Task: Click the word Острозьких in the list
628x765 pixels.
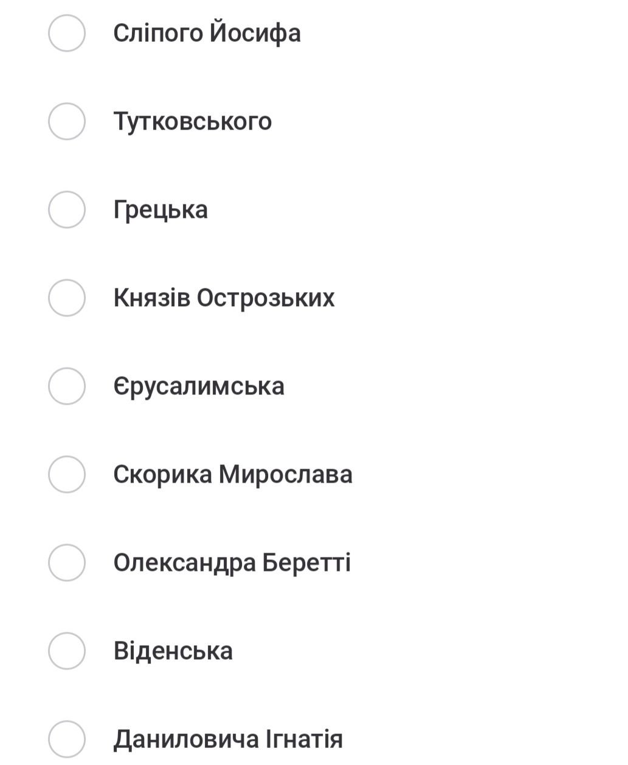Action: (x=266, y=298)
